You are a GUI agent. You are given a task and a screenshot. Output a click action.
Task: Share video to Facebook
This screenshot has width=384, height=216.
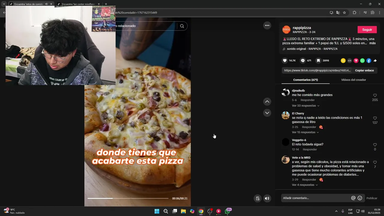tap(369, 61)
